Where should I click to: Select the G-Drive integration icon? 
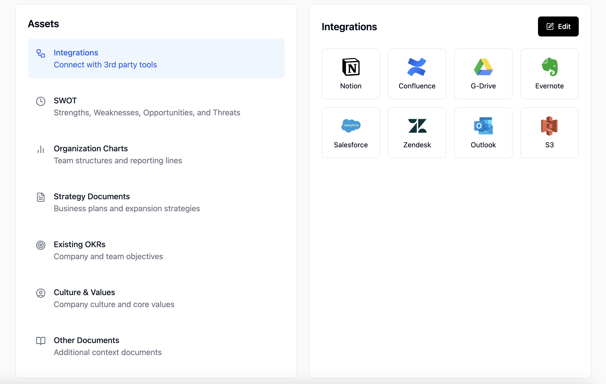483,67
